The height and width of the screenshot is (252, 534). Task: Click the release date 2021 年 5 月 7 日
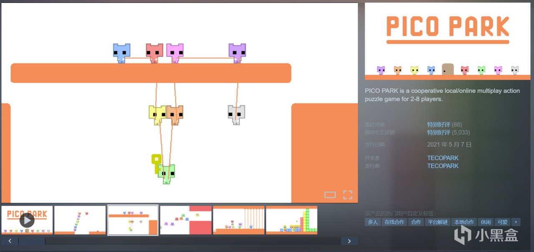point(449,145)
